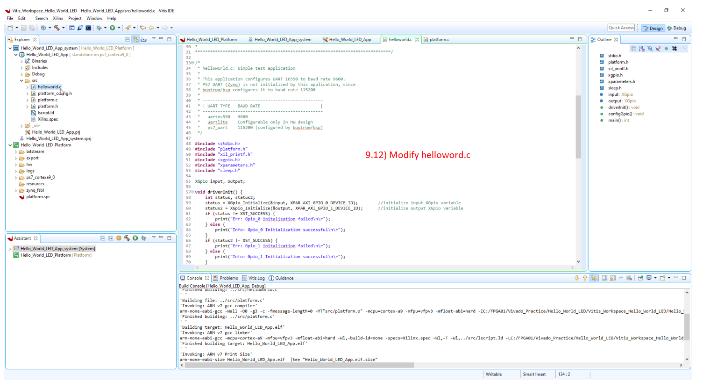Open the dropdown arrow next to Run icon

click(119, 28)
